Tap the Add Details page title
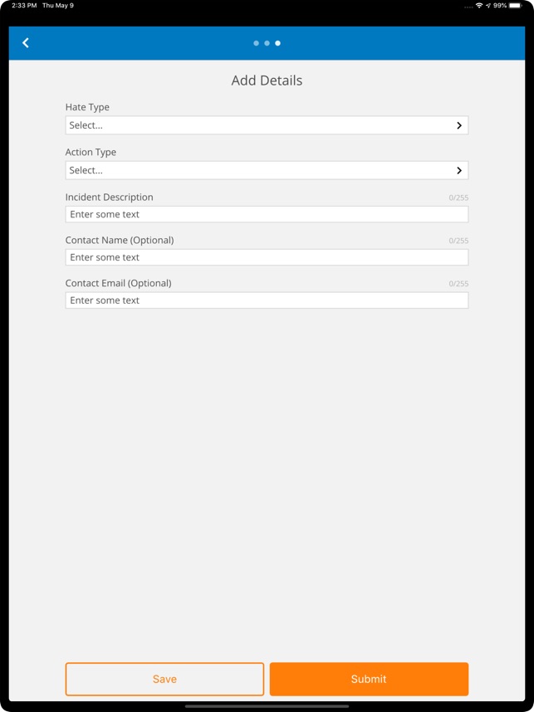Viewport: 534px width, 712px height. pos(267,80)
